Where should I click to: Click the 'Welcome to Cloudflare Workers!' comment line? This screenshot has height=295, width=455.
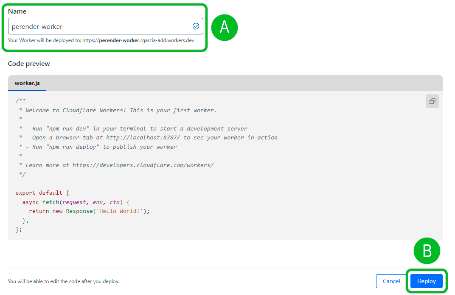(118, 110)
